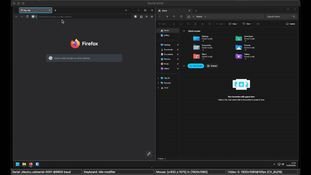Reload the page in Firefox
This screenshot has width=311, height=175.
27,17
